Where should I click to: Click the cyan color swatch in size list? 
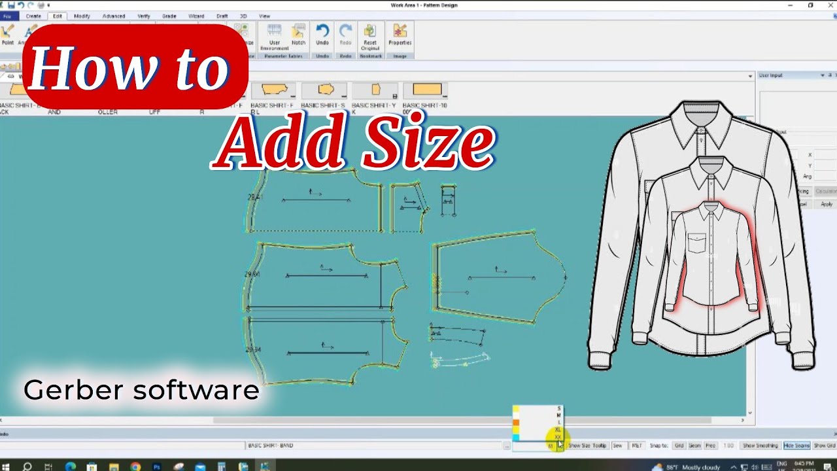click(x=516, y=438)
